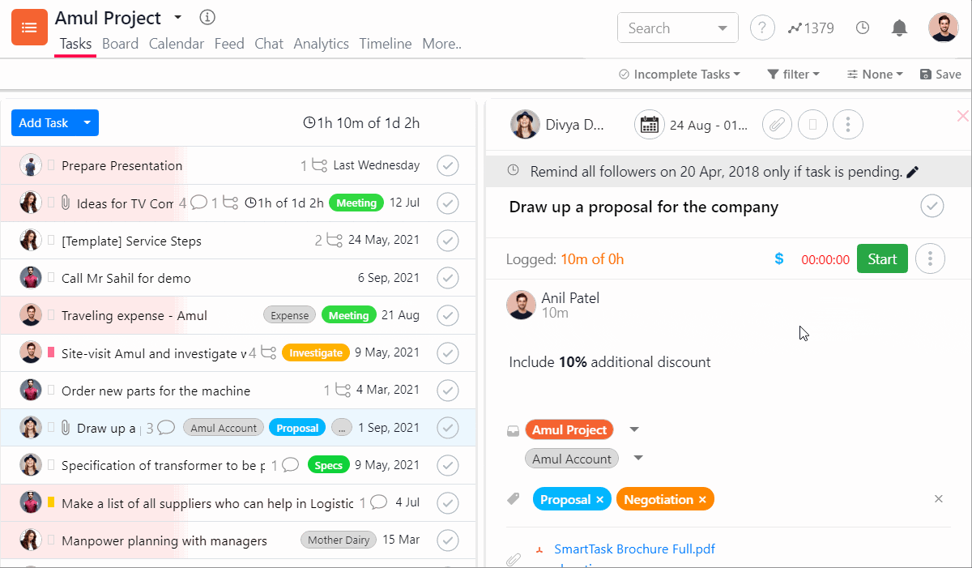Click the attachment paperclip in task header

pyautogui.click(x=777, y=125)
